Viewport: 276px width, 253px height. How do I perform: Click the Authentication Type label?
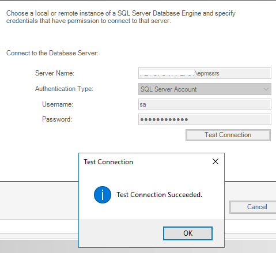pyautogui.click(x=64, y=89)
